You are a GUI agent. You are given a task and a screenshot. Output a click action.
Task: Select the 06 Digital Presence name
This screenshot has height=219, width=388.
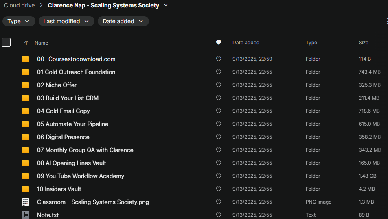(63, 137)
